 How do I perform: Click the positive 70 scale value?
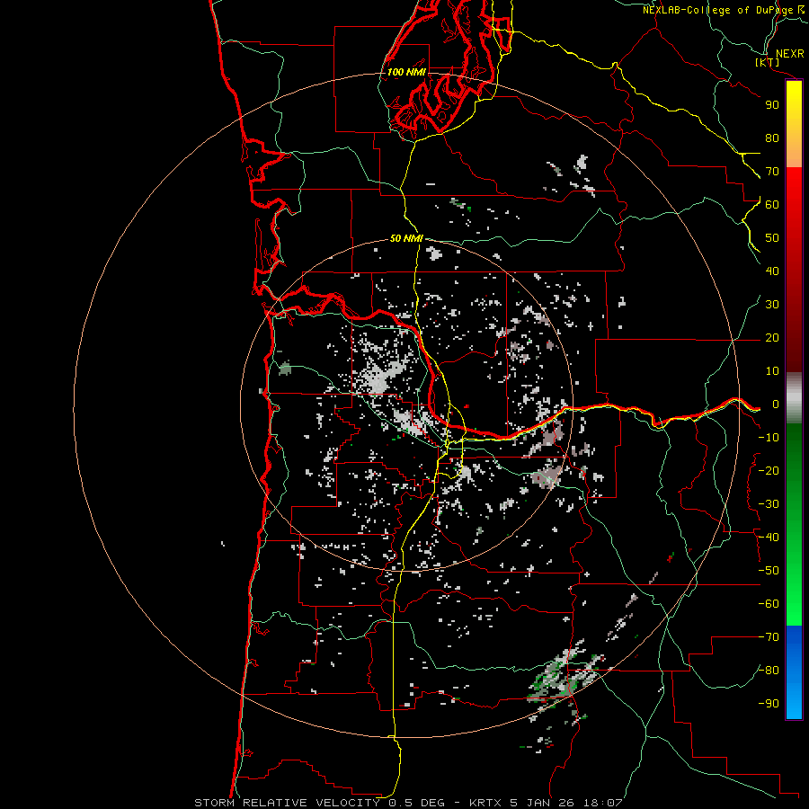772,172
